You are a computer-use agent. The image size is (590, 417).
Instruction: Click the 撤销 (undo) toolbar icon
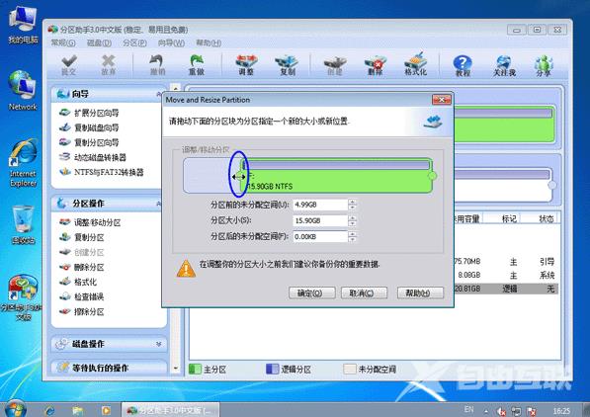pos(157,65)
